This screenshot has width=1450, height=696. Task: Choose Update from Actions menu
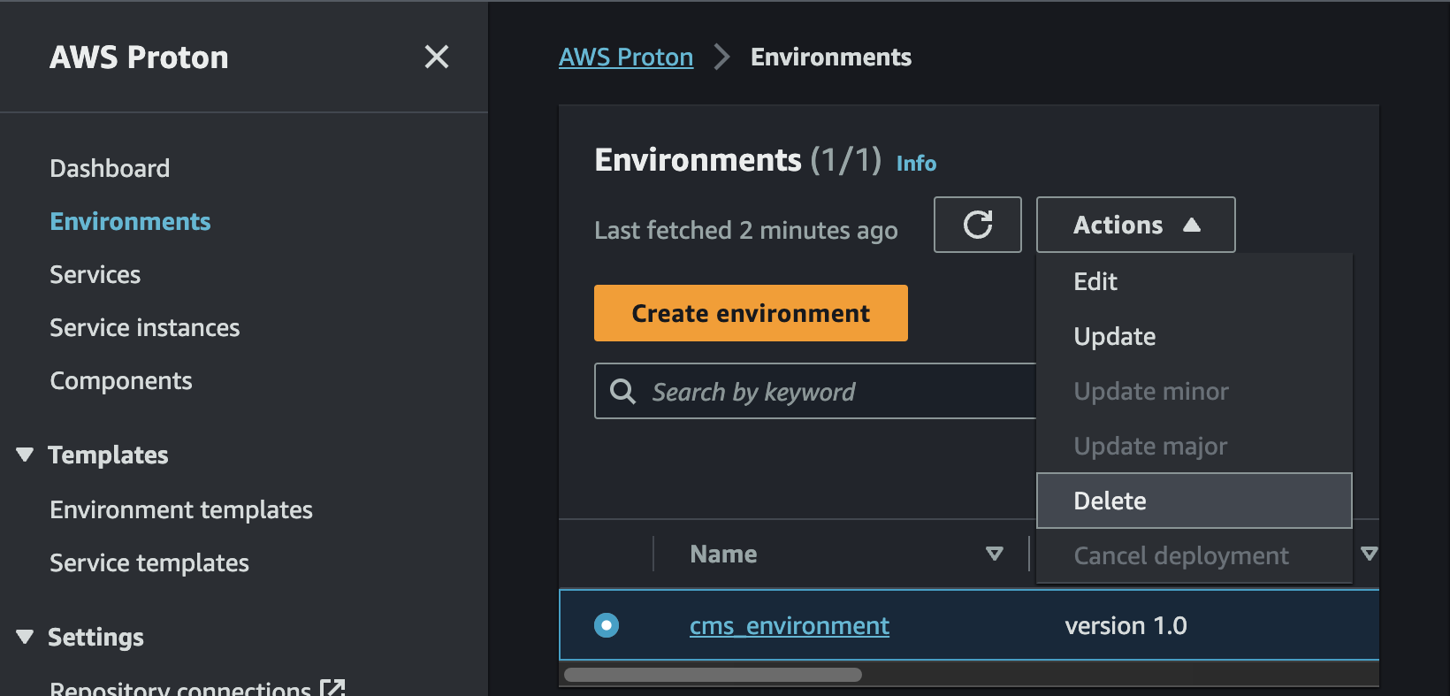click(1194, 336)
